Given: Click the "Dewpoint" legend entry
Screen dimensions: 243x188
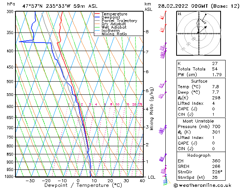Looking at the screenshot, I should point(110,17).
